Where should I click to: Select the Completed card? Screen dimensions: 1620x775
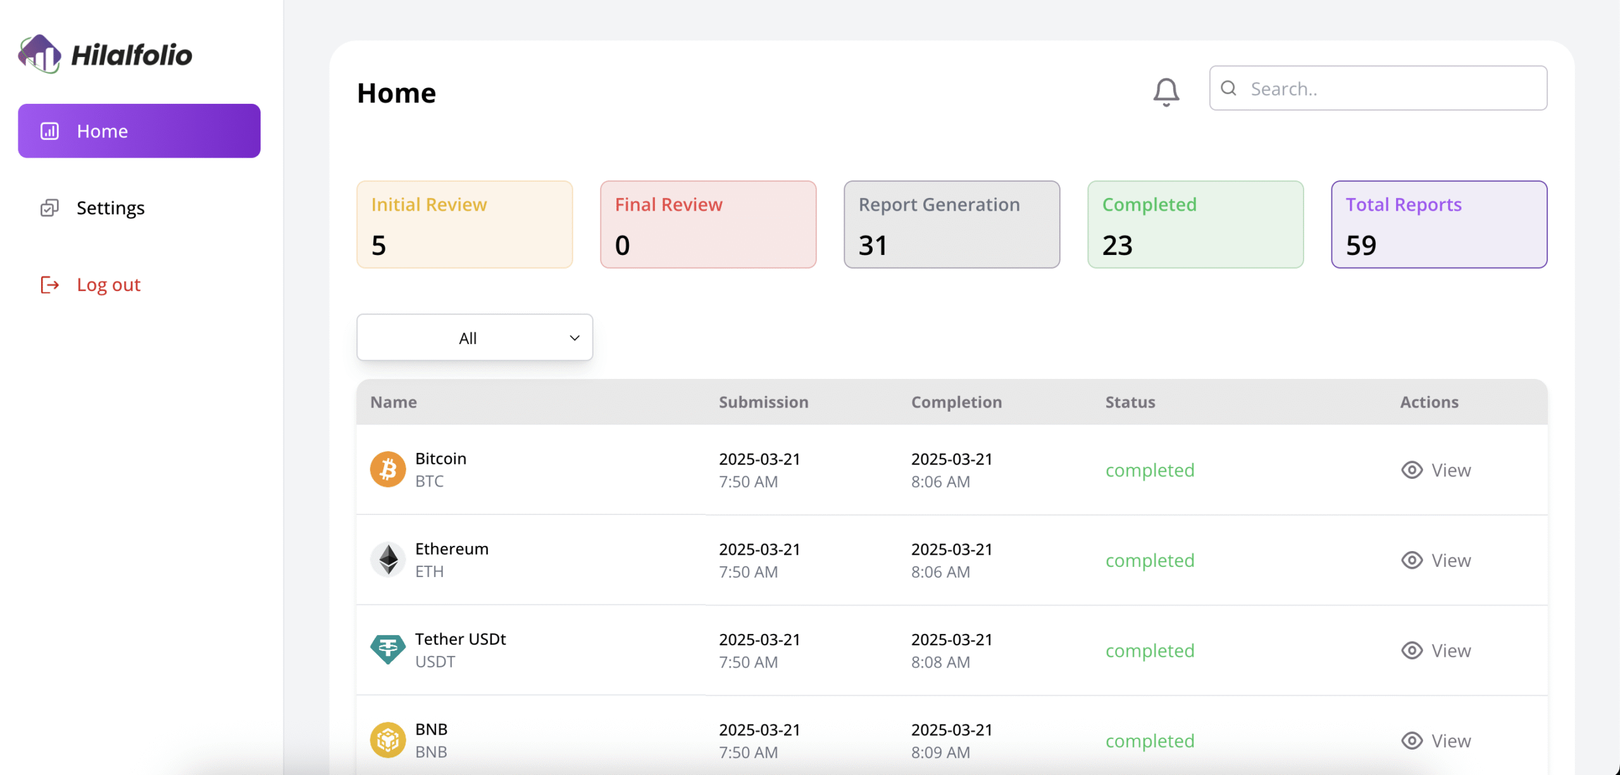coord(1195,225)
